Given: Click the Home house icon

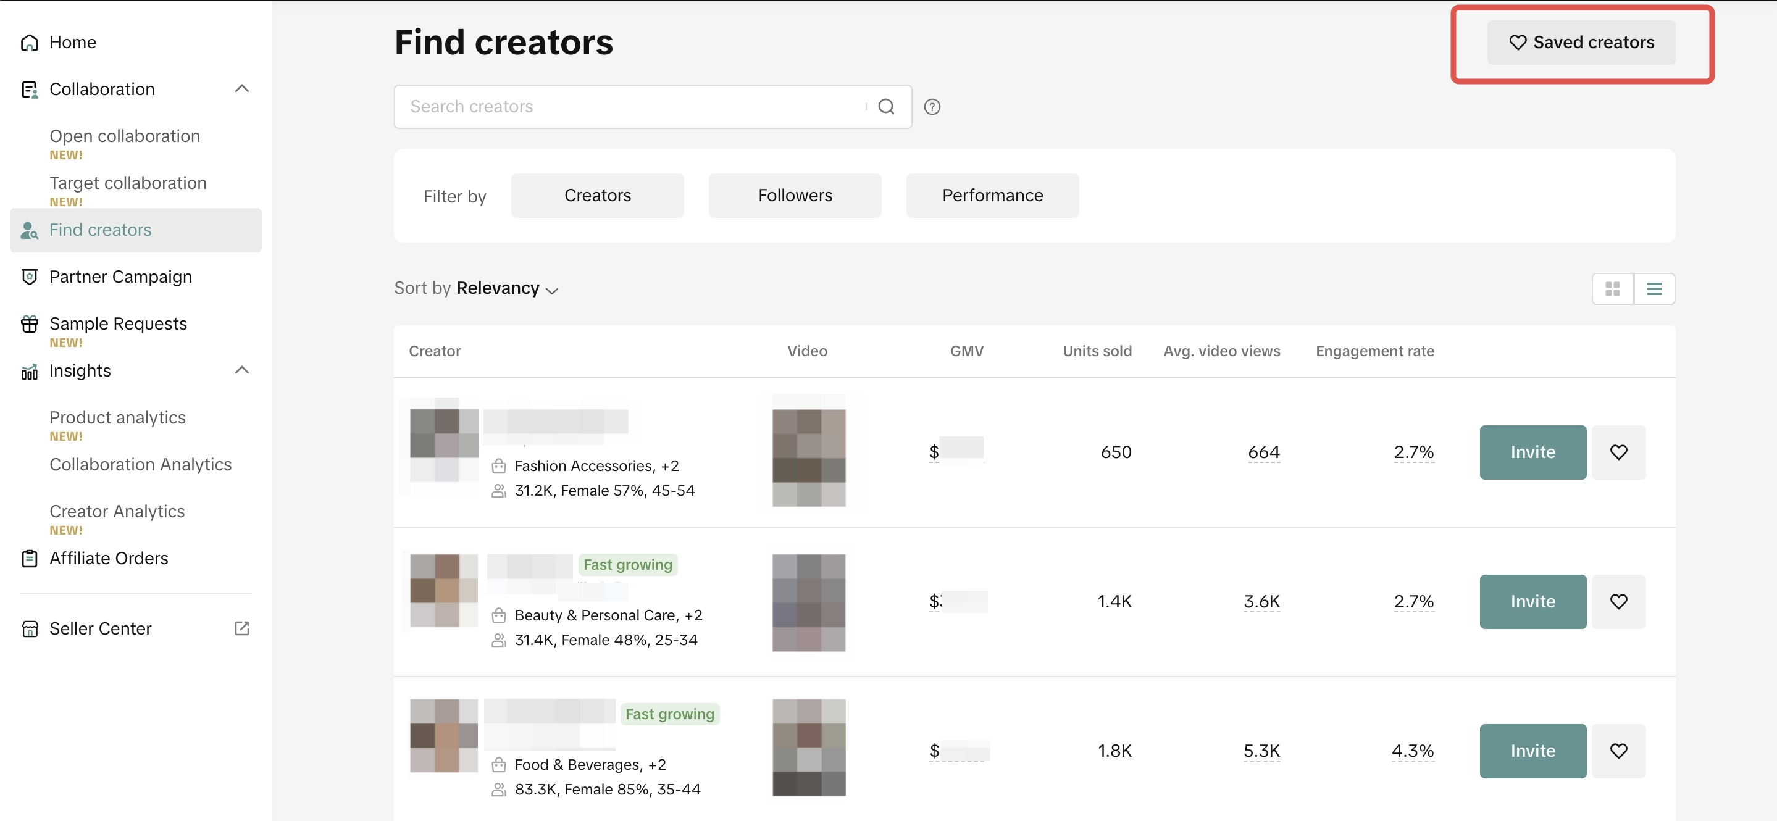Looking at the screenshot, I should 29,43.
